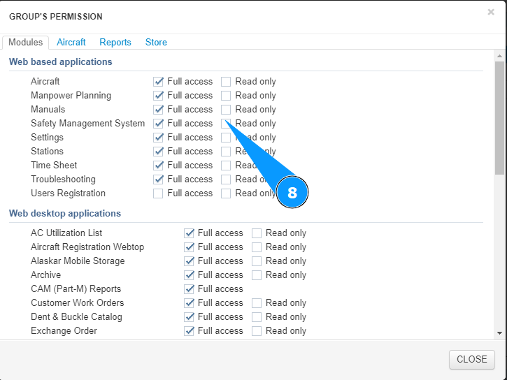Switch to the Modules tab

26,43
